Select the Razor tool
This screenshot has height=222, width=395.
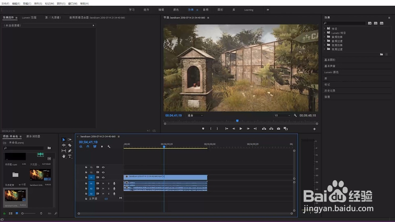point(70,145)
